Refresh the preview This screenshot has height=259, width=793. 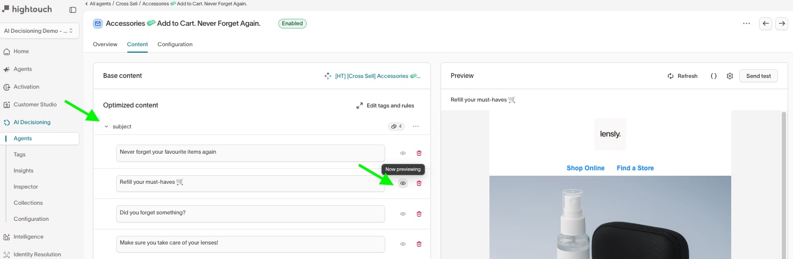click(682, 76)
